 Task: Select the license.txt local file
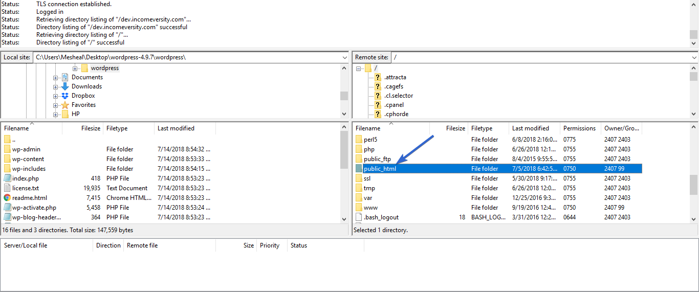click(x=26, y=188)
